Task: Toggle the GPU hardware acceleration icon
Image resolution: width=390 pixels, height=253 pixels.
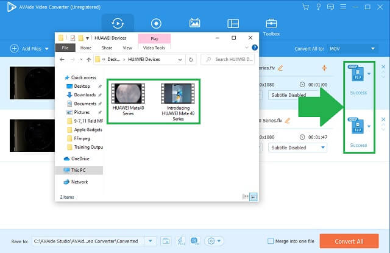Action: 195,241
